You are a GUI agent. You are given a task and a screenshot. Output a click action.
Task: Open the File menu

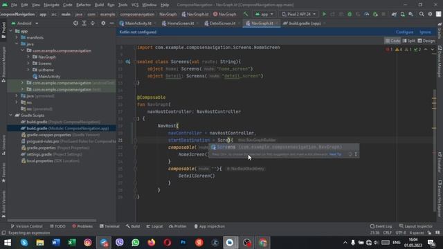click(14, 5)
